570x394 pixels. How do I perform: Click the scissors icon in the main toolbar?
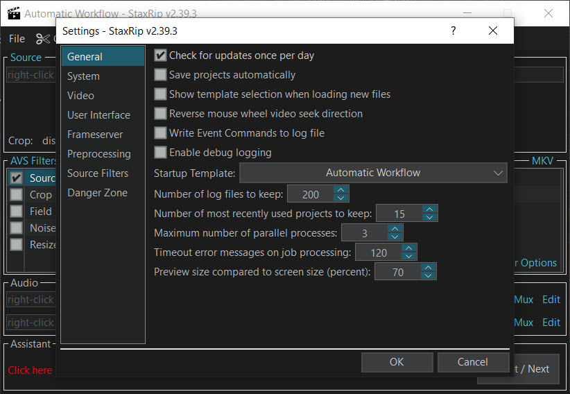[x=43, y=39]
